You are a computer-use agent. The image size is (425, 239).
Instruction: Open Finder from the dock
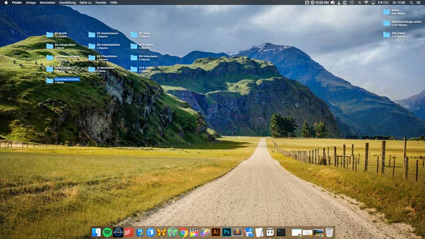click(96, 232)
